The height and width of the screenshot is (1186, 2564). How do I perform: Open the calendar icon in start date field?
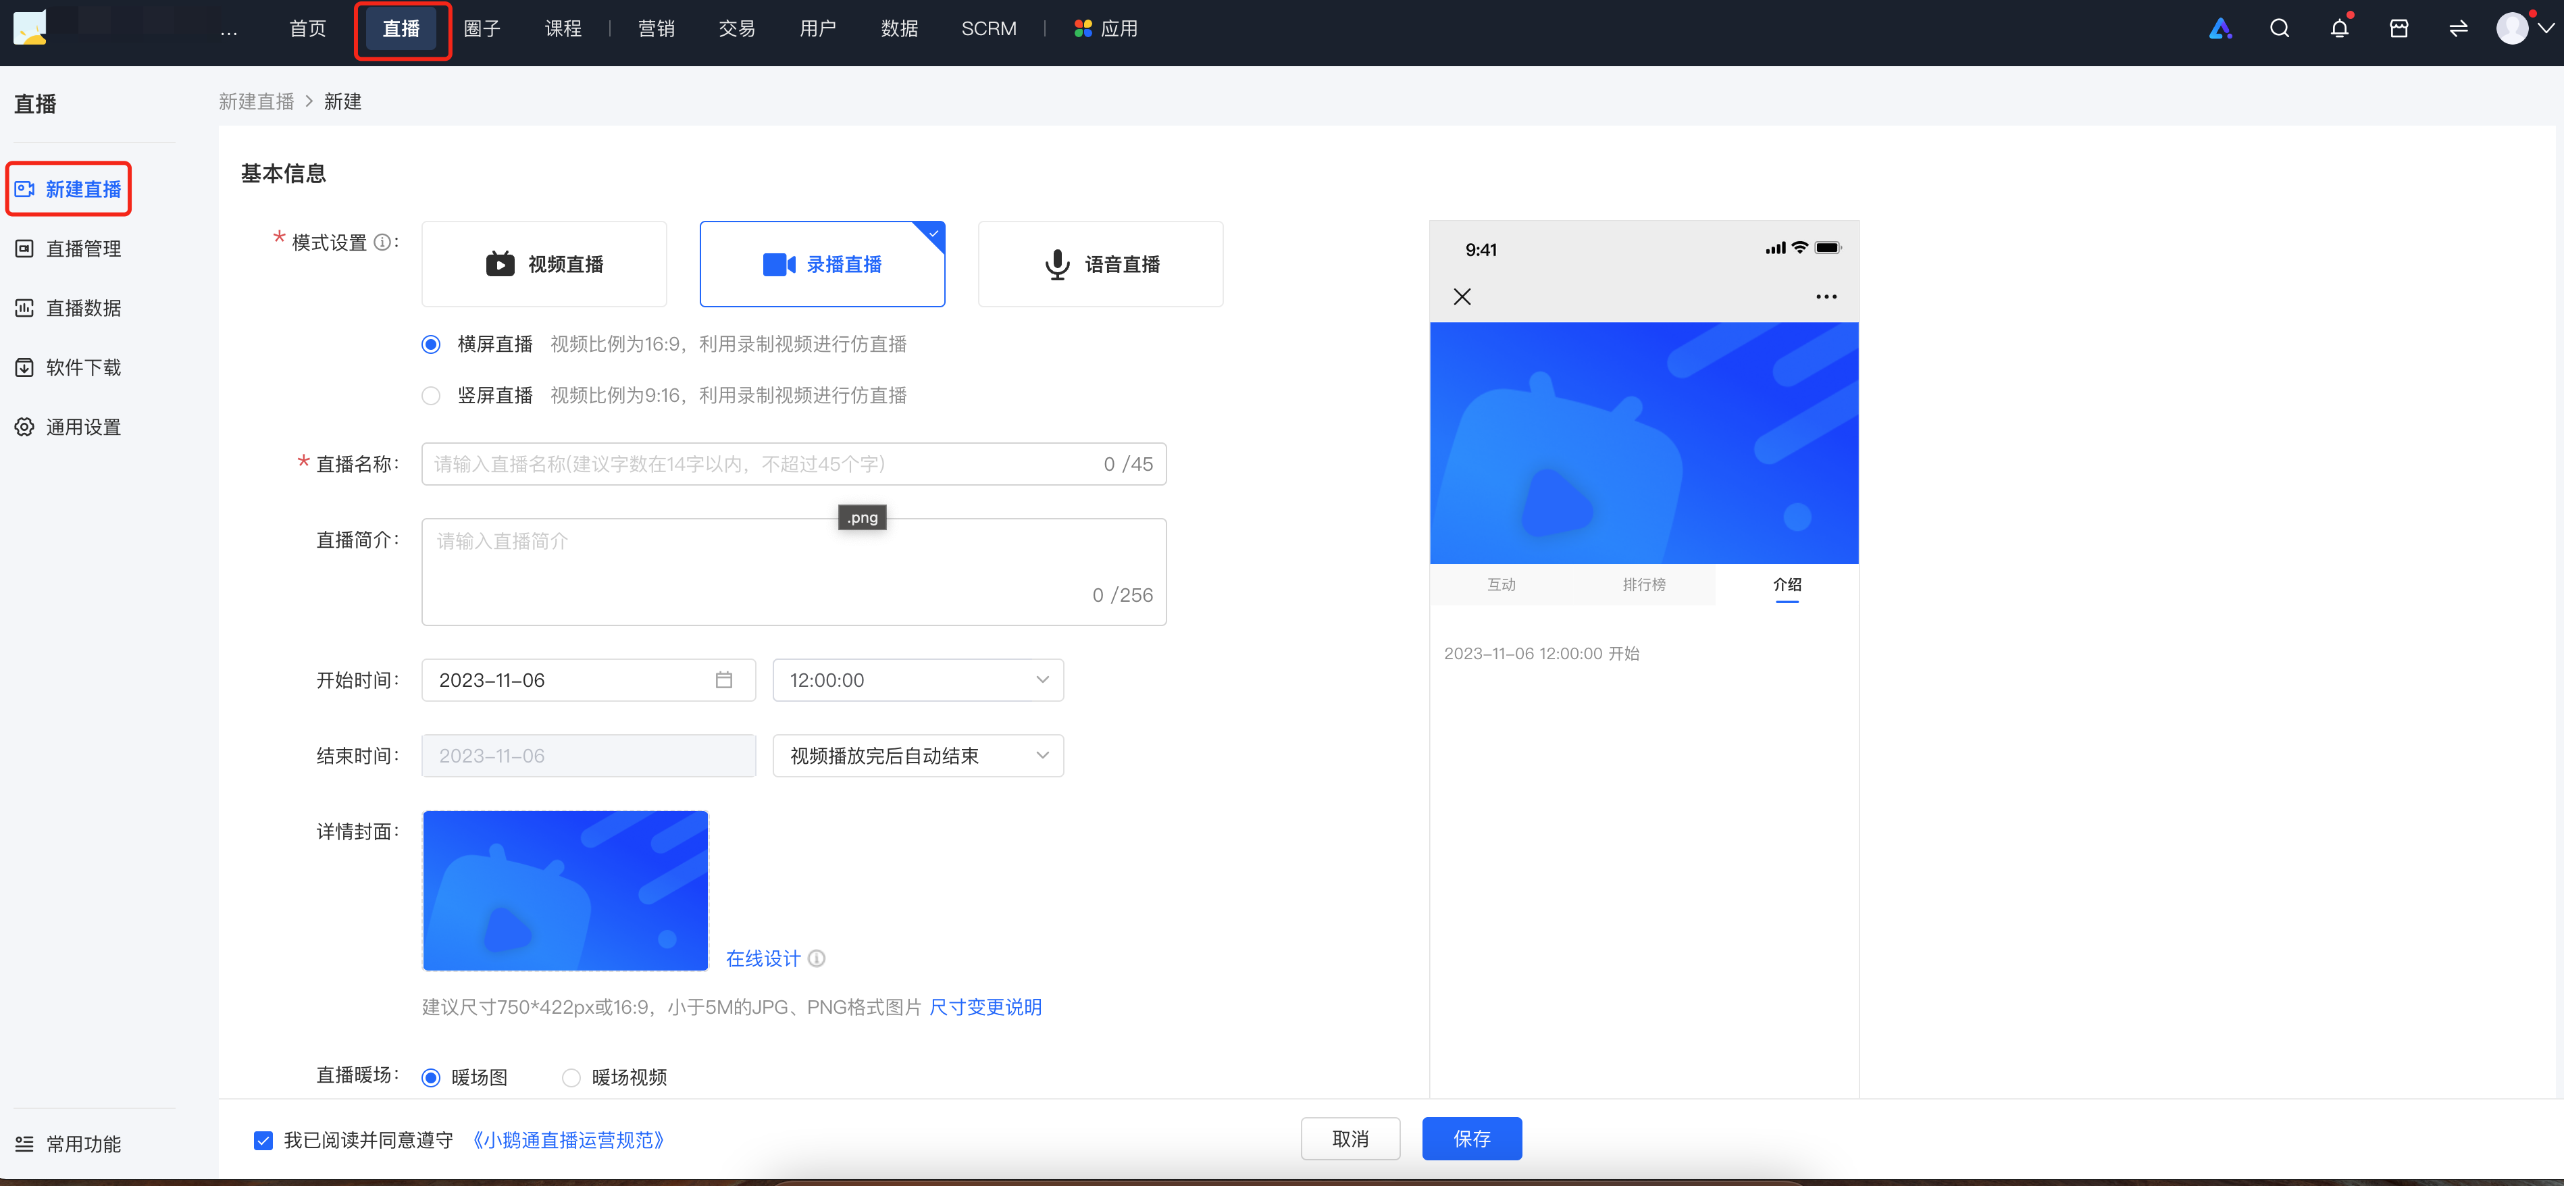coord(723,679)
